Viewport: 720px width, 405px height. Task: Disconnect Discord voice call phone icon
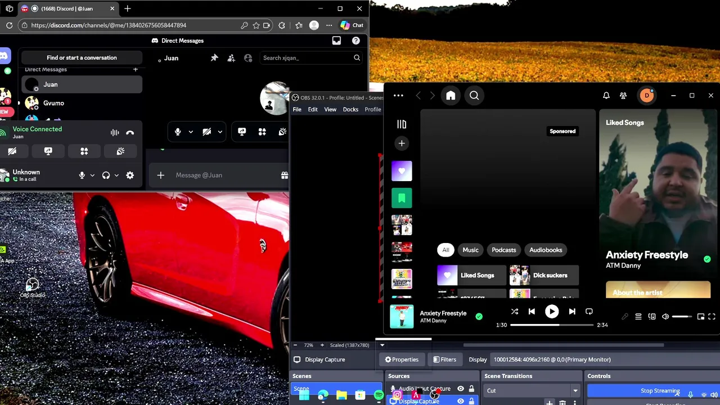(130, 133)
